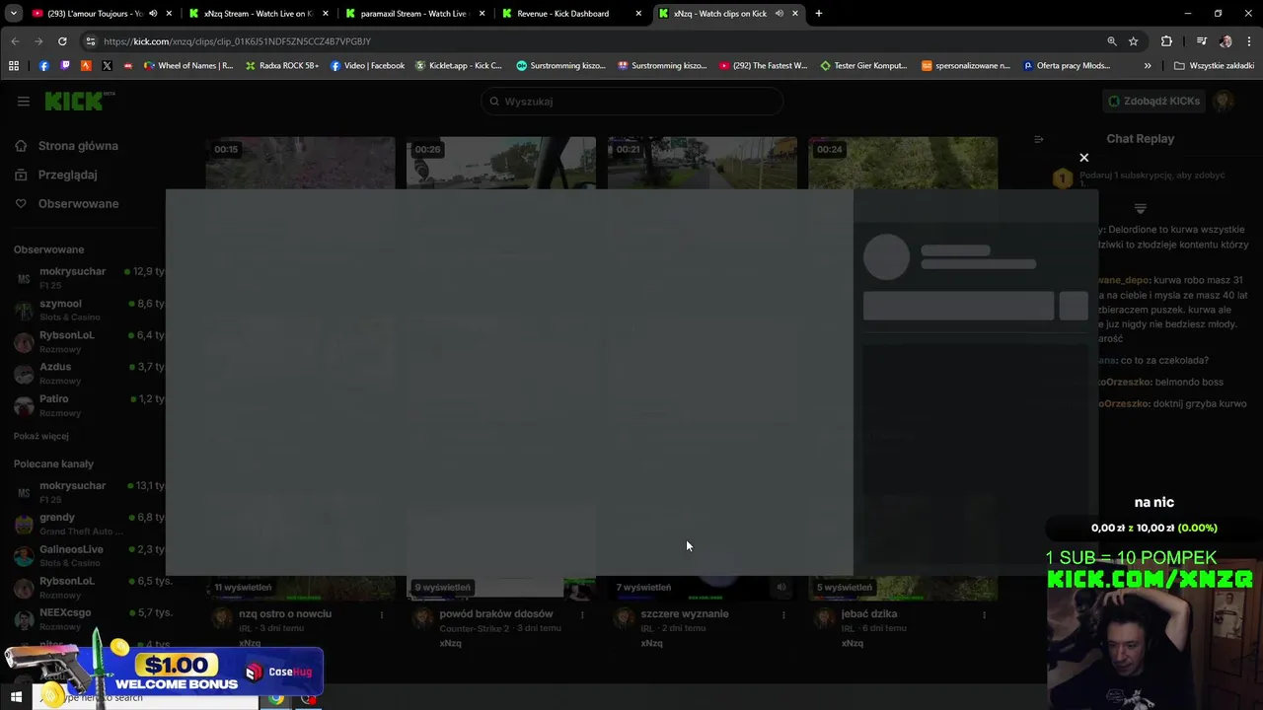Open Patiro channel in sidebar
Screen dimensions: 1263x710
89,404
